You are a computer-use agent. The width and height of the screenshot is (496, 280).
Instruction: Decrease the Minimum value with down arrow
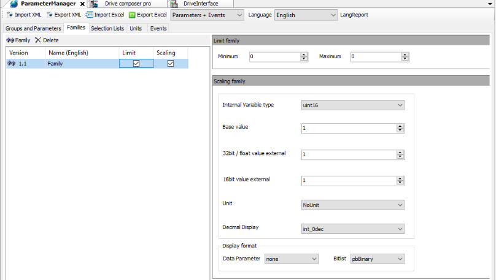pyautogui.click(x=304, y=59)
